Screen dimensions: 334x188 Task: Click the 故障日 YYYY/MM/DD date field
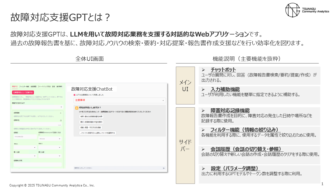coord(25,137)
